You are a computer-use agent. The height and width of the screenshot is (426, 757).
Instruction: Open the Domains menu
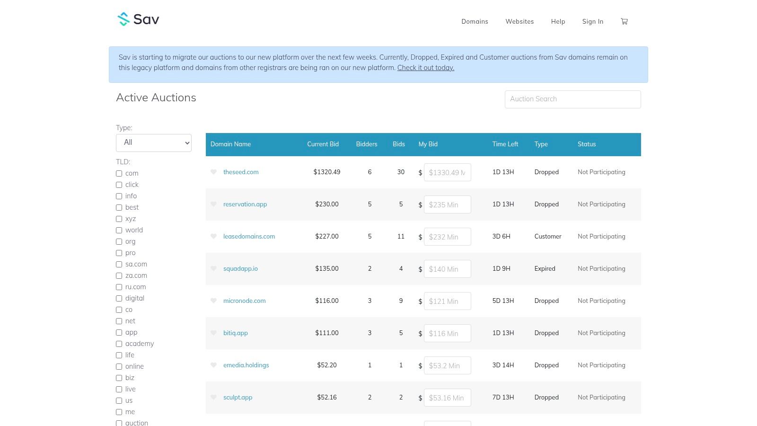coord(475,22)
